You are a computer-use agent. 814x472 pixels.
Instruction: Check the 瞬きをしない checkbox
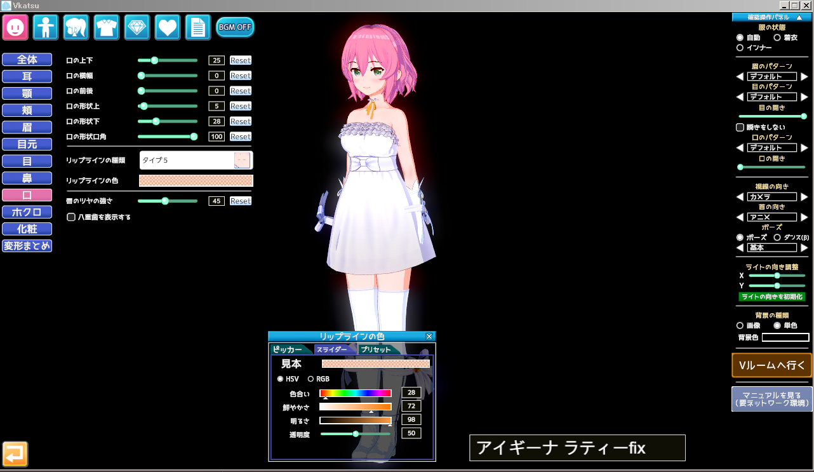click(x=740, y=127)
